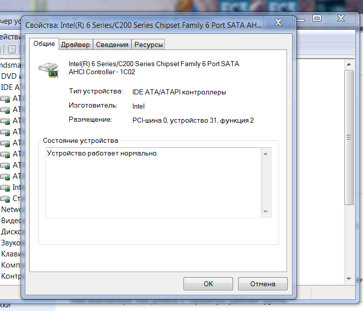Click the Device Manager scroll down arrow
This screenshot has width=363, height=311.
click(349, 279)
